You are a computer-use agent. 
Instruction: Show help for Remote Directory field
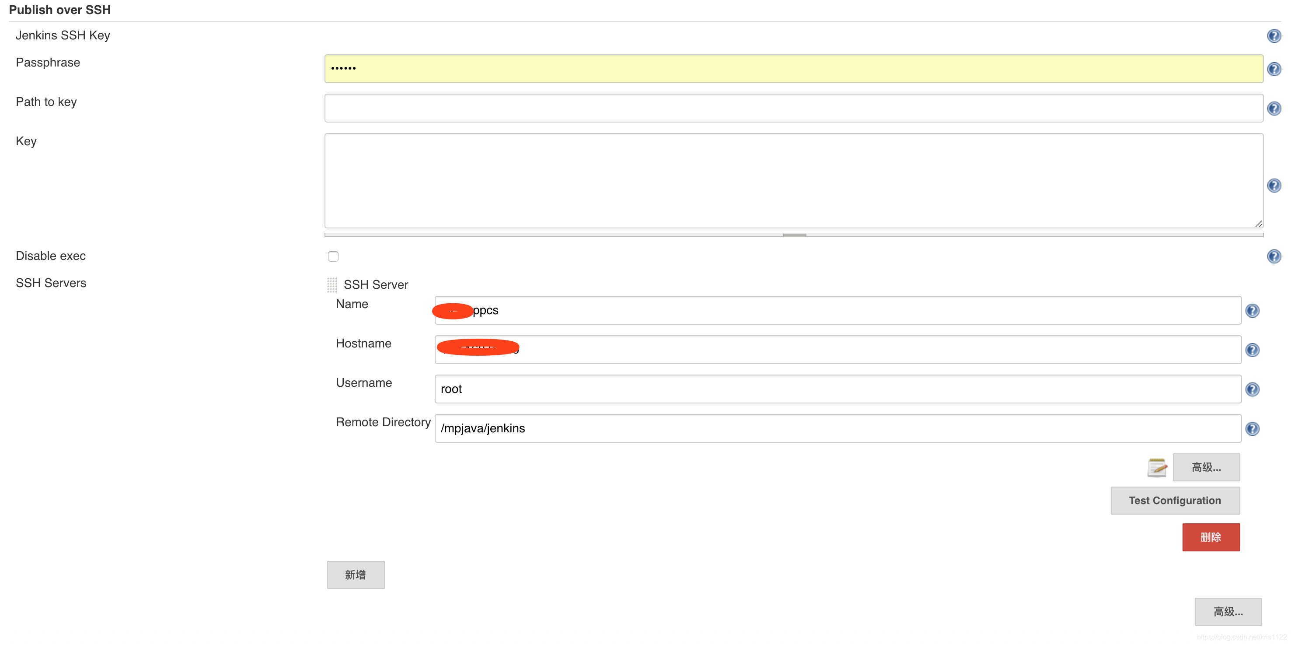pos(1252,428)
